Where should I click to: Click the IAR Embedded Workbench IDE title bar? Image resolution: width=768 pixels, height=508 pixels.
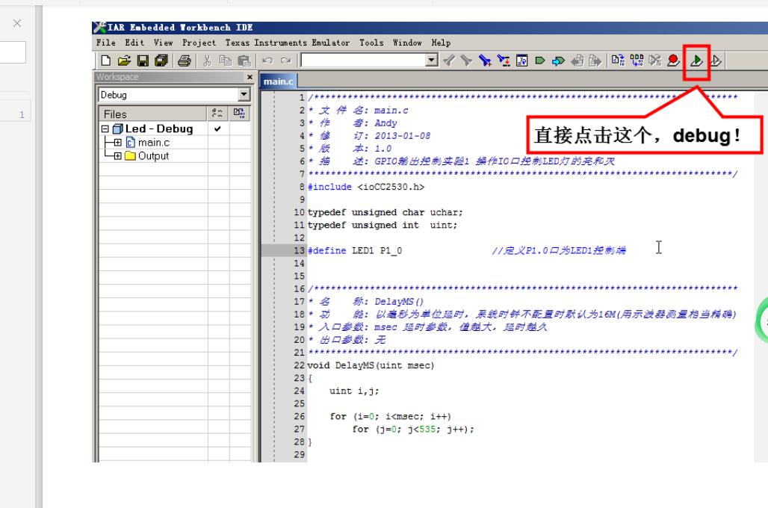430,28
